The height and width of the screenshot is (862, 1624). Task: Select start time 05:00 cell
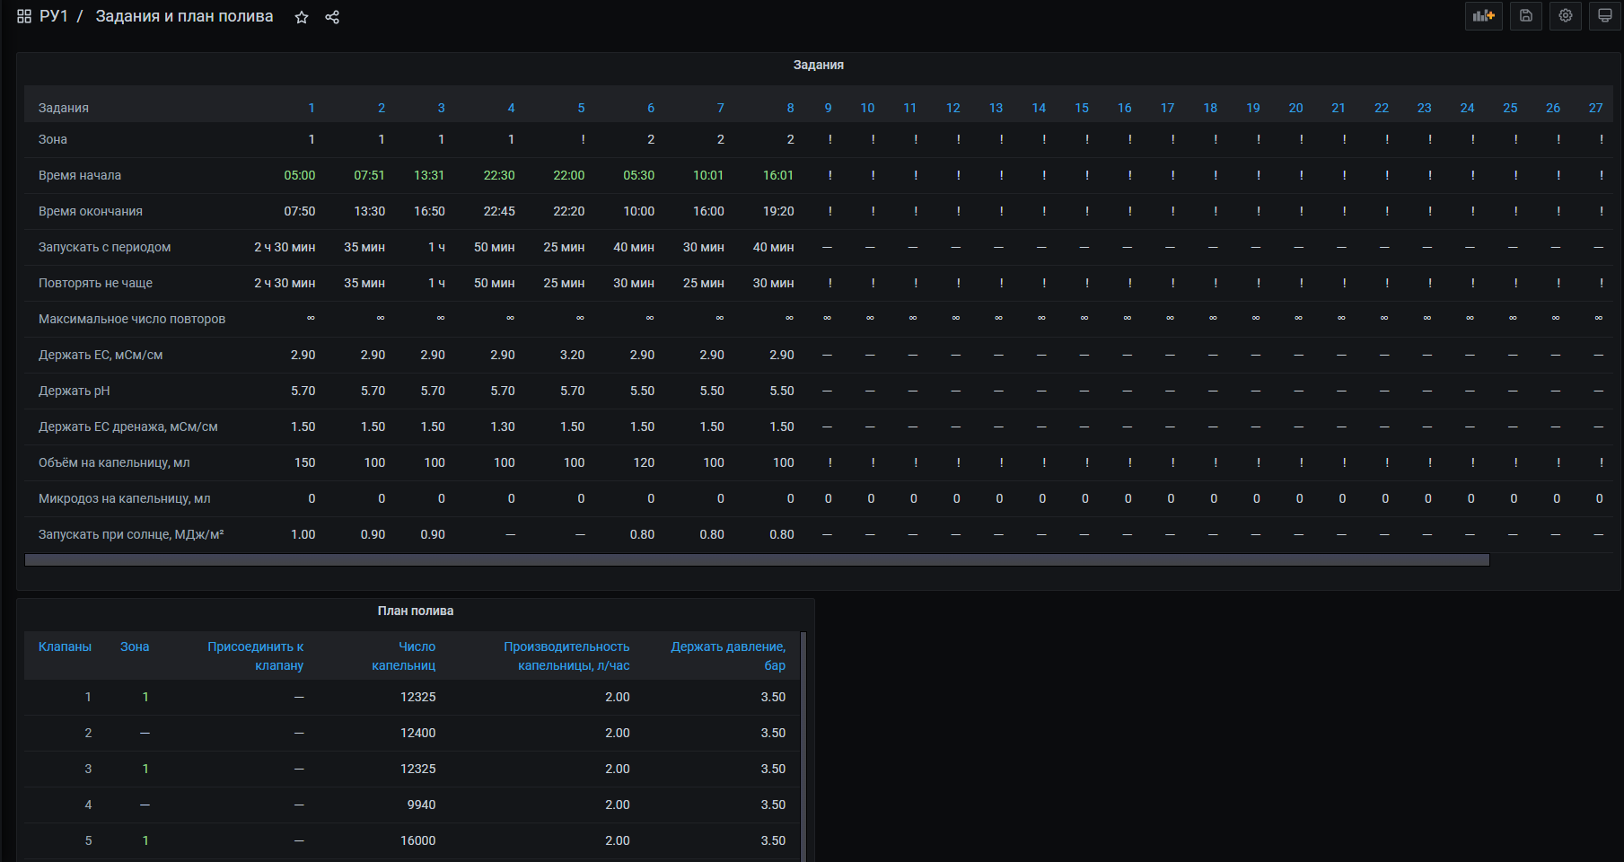[300, 175]
